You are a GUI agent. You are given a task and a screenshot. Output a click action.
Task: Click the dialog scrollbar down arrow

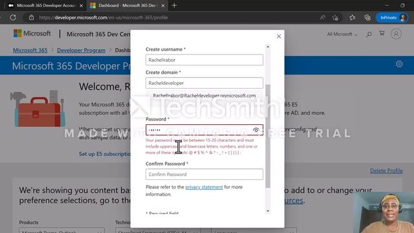[268, 211]
